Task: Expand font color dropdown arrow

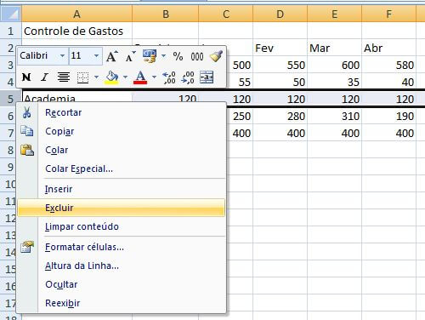Action: 154,77
